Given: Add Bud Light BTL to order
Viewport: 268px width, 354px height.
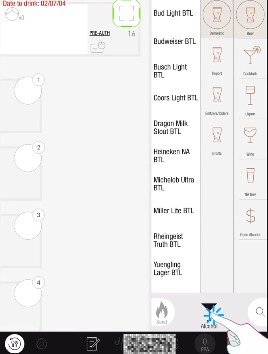Looking at the screenshot, I should point(173,13).
